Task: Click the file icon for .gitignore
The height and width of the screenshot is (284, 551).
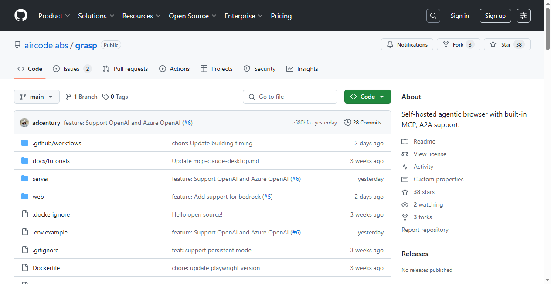Action: [x=25, y=250]
